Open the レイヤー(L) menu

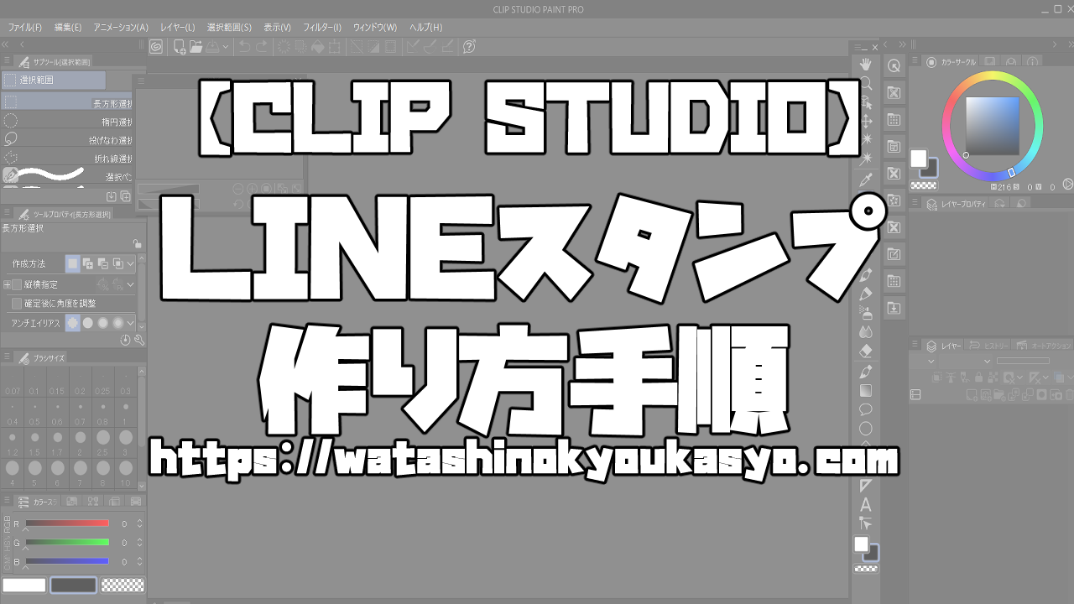coord(178,28)
